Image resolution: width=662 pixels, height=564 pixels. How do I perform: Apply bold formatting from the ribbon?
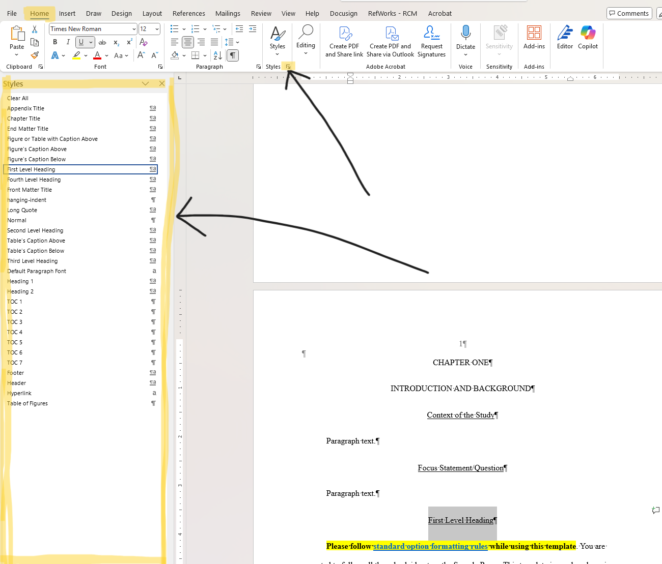54,42
